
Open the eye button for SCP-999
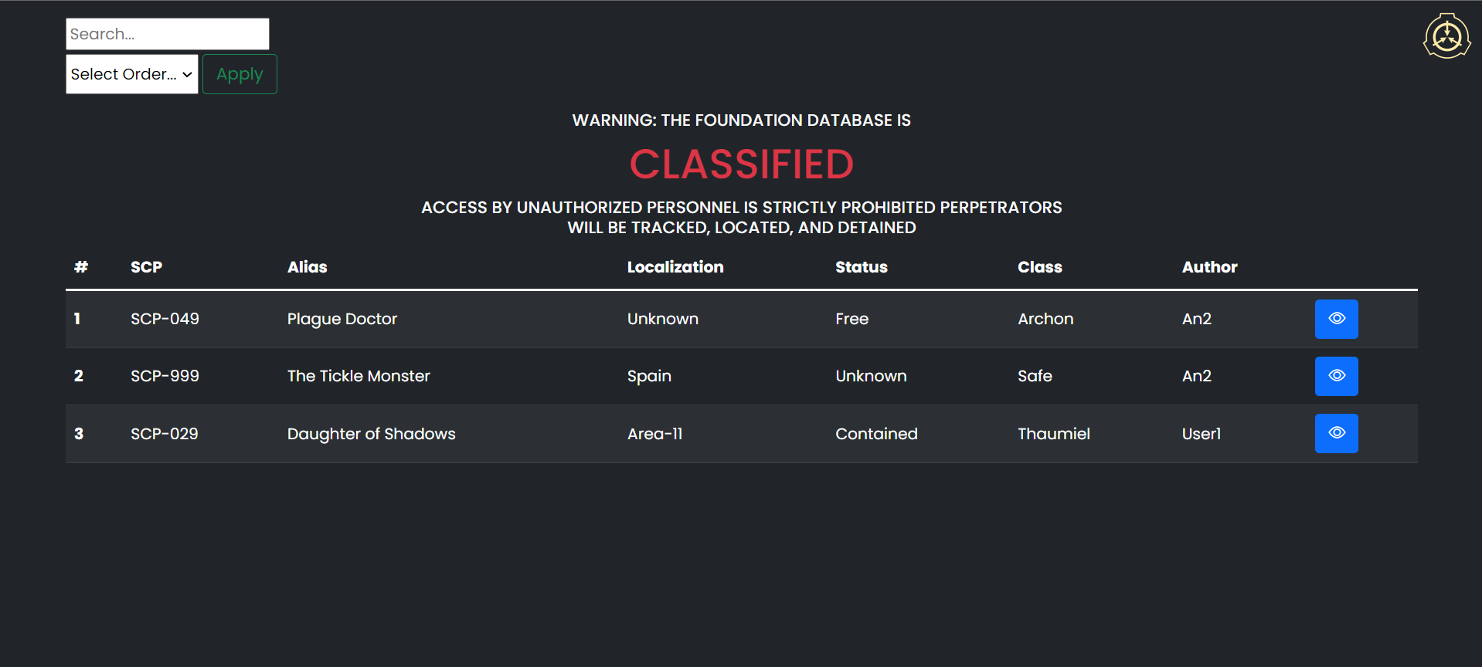[x=1336, y=376]
